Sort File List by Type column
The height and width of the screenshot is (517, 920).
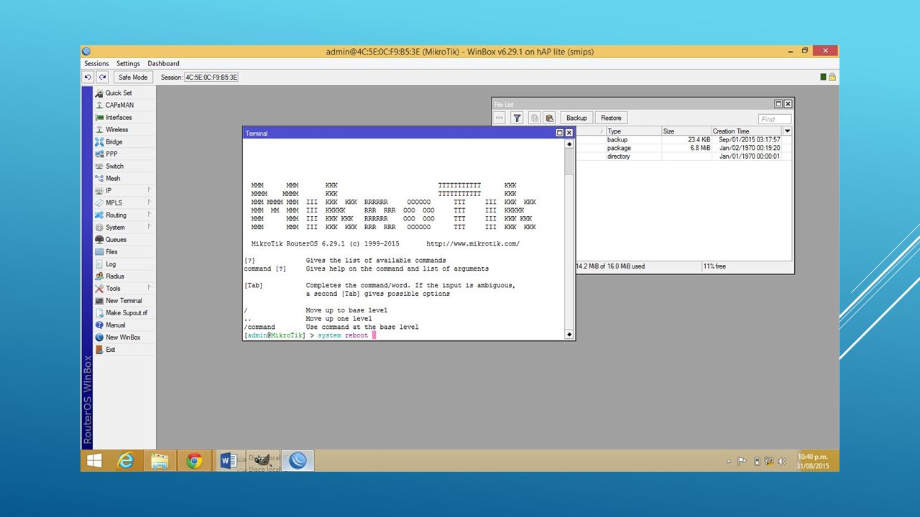[632, 131]
